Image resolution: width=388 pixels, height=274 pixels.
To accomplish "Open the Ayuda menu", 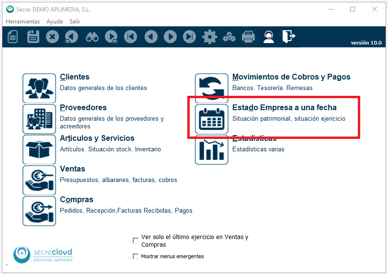I will 55,22.
